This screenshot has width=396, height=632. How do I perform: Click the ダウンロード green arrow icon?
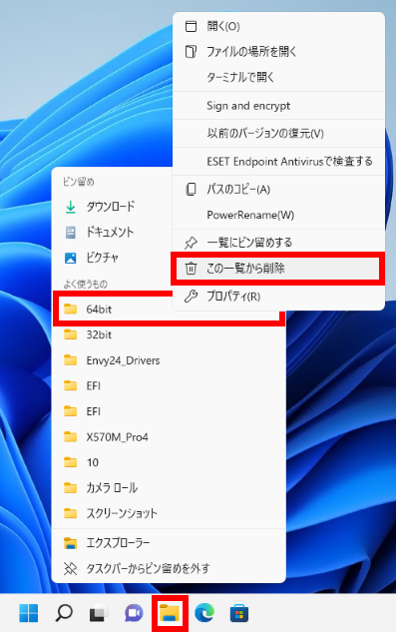71,207
